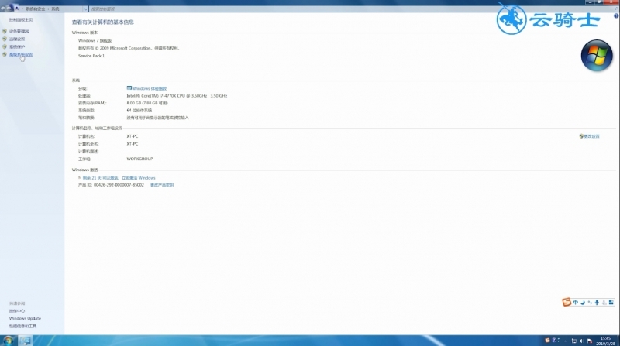Show hidden tray icons arrow

[566, 341]
